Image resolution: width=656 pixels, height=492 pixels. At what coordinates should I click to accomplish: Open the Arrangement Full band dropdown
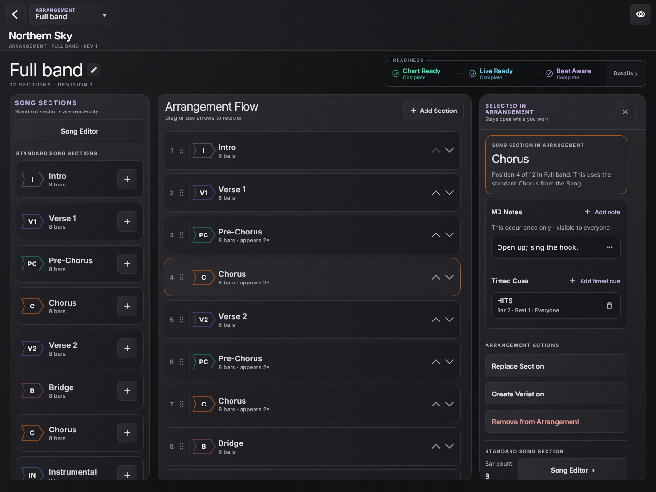pos(72,14)
